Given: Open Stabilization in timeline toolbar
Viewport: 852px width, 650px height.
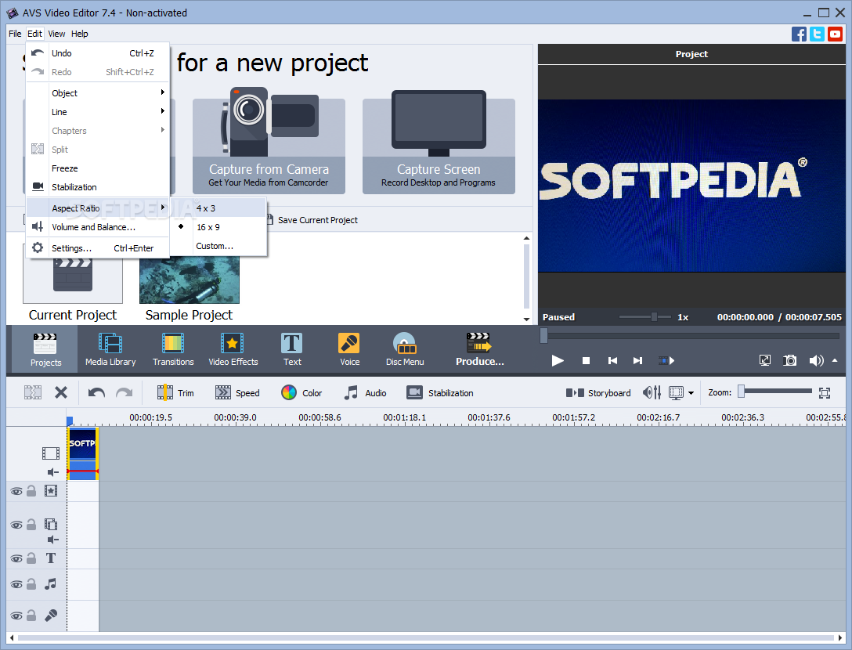Looking at the screenshot, I should 440,392.
